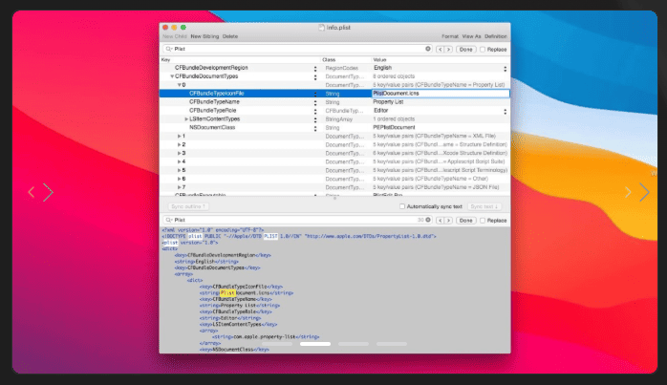Viewport: 667px width, 385px height.
Task: Clear the text pane search field showing 30 matches
Action: 428,220
